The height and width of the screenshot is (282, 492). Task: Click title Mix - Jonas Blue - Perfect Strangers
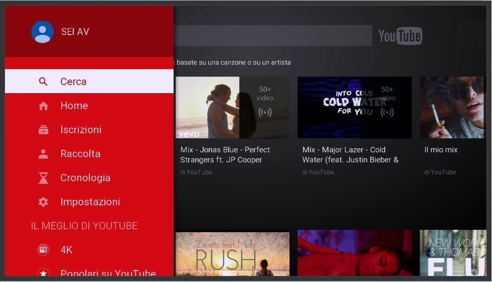pyautogui.click(x=225, y=155)
